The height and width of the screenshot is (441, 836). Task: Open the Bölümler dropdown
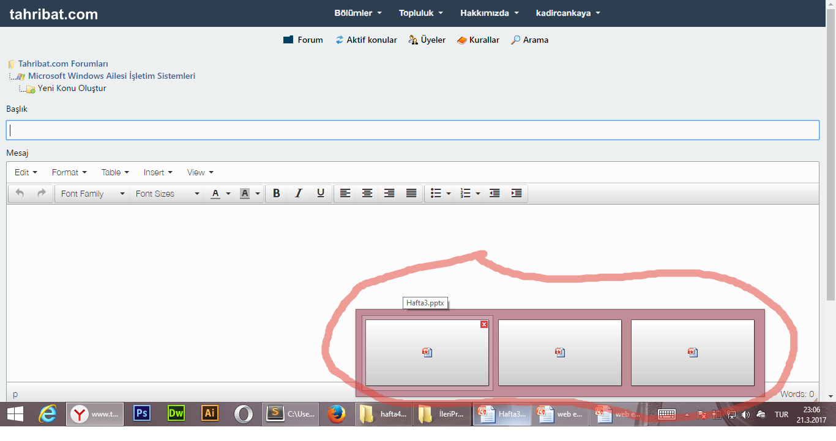click(x=358, y=13)
